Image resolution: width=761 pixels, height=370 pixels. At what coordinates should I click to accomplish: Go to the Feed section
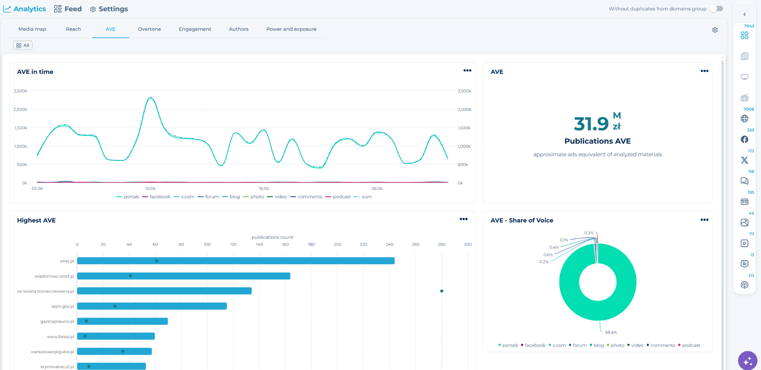click(x=68, y=9)
